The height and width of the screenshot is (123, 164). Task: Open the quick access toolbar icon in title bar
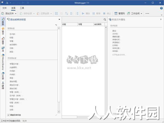tap(7, 3)
